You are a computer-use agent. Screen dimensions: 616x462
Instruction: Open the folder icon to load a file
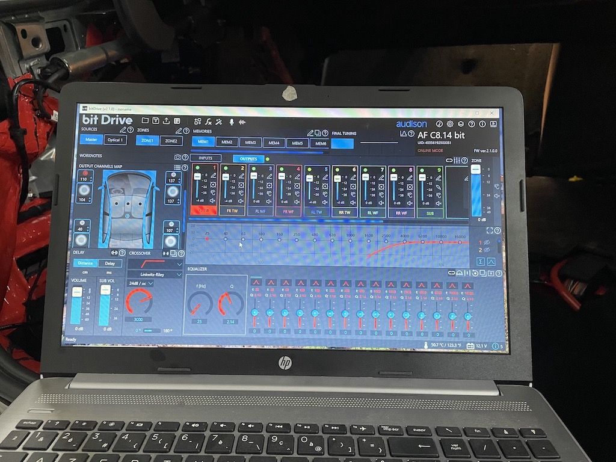[x=146, y=120]
